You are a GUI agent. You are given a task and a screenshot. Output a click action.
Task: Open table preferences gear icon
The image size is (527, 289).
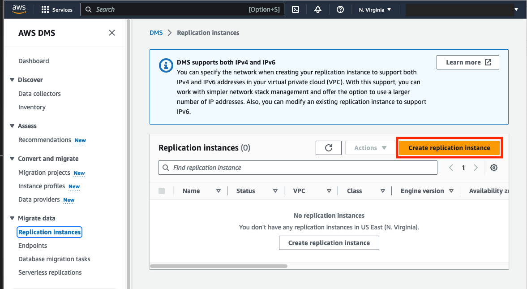click(494, 168)
